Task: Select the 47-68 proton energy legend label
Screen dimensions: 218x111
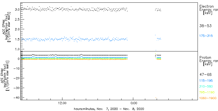Action: [205, 75]
